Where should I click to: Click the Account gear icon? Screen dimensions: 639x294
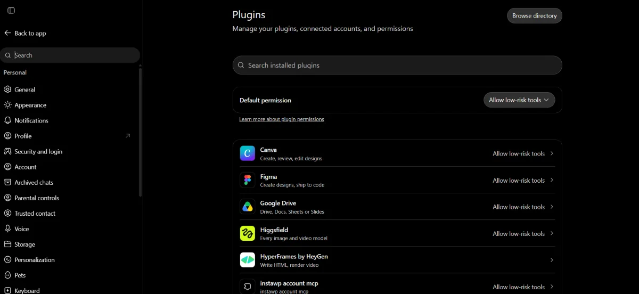coord(7,167)
